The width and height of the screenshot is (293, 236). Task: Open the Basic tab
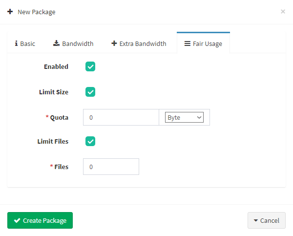coord(25,43)
